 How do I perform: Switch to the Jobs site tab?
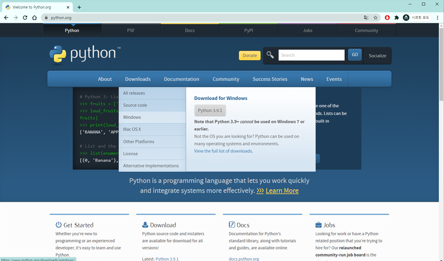point(307,30)
